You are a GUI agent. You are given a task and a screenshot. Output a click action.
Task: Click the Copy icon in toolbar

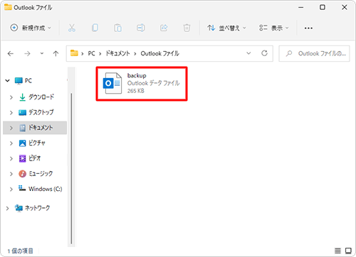tap(95, 28)
